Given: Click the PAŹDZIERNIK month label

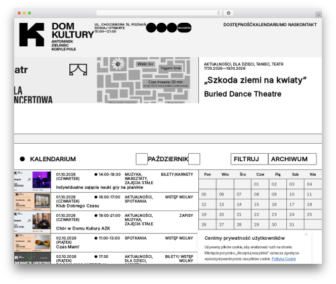Looking at the screenshot, I should click(168, 159).
